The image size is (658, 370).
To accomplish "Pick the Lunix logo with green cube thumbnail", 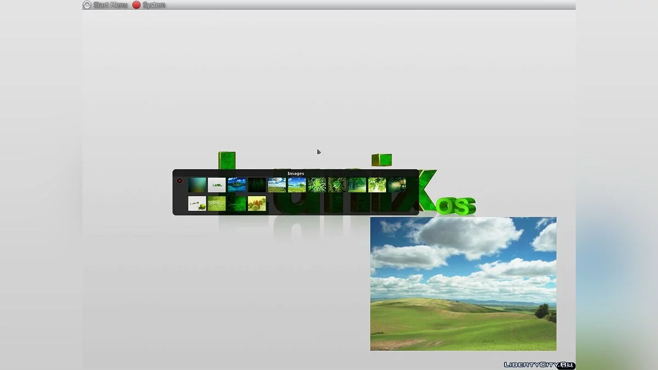I will (197, 204).
